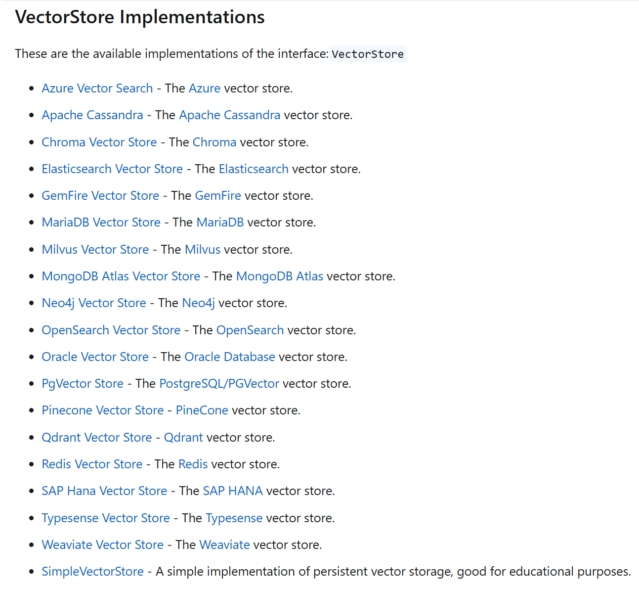This screenshot has width=639, height=589.
Task: Open the Neo4j Vector Store link
Action: point(94,303)
